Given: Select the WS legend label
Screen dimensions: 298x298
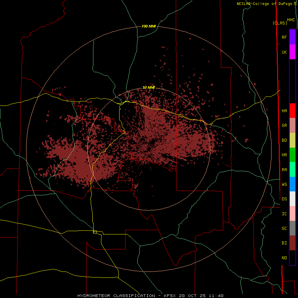Looking at the screenshot, I should point(284,184).
